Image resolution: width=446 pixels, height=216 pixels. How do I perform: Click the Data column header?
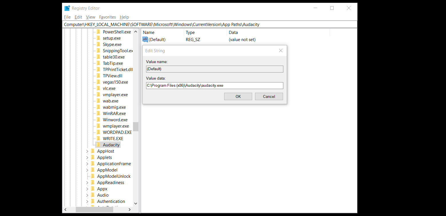[278, 32]
